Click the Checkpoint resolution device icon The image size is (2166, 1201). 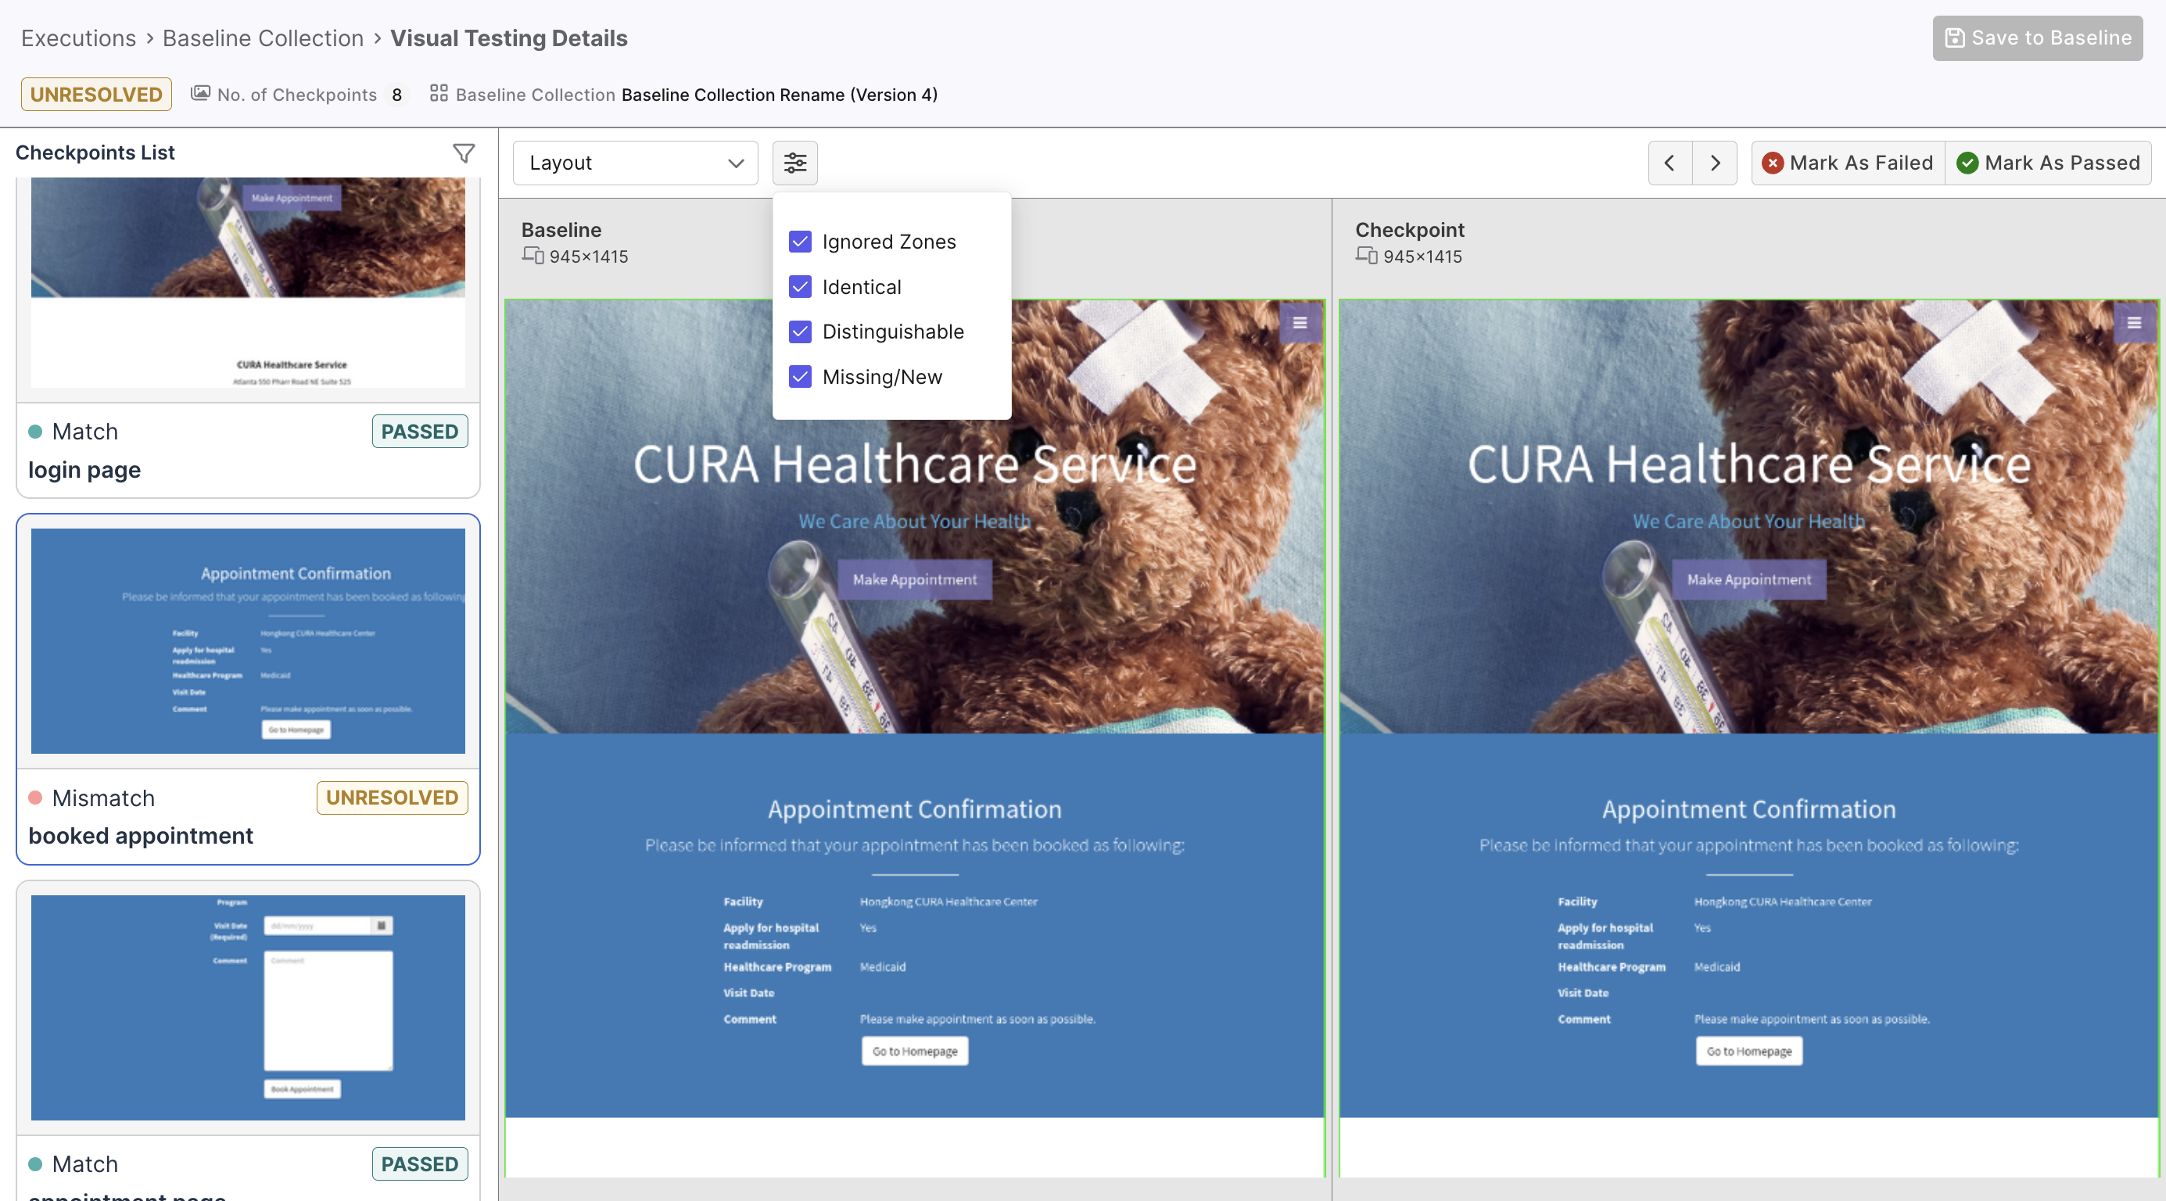point(1366,255)
